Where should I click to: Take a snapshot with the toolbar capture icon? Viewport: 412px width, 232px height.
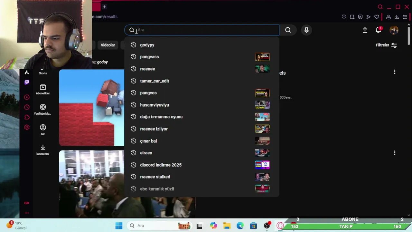(x=352, y=17)
